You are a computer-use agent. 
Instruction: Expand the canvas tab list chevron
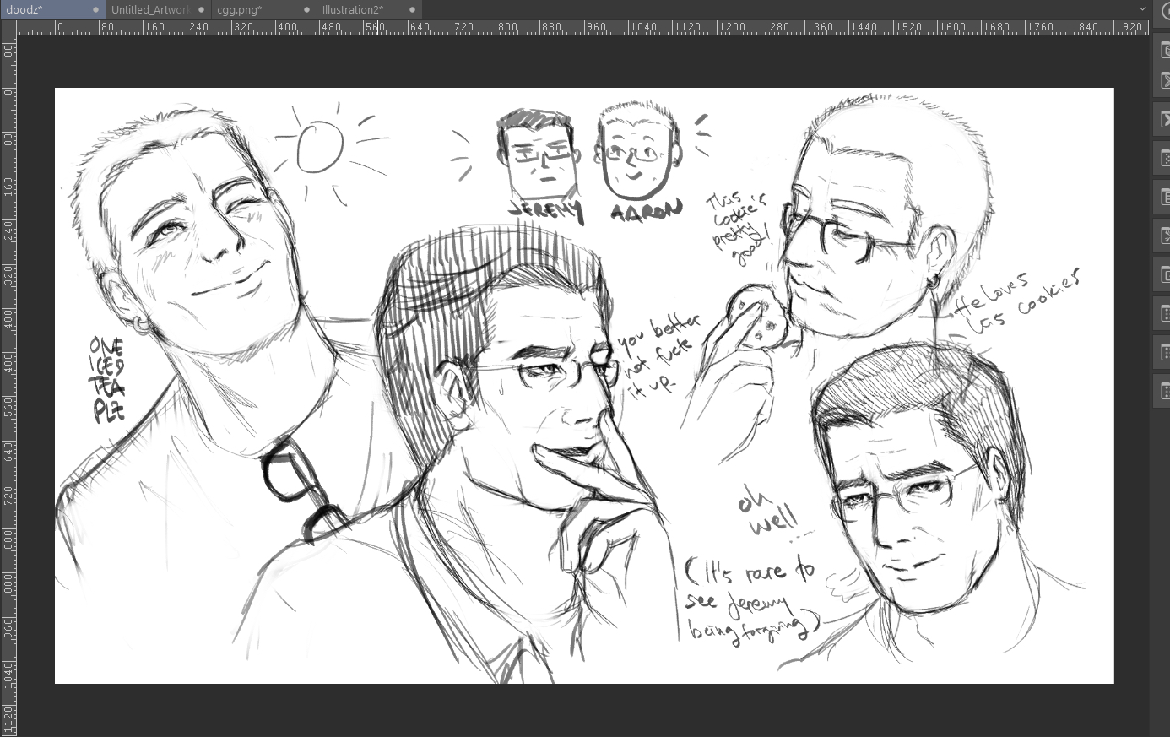1142,9
